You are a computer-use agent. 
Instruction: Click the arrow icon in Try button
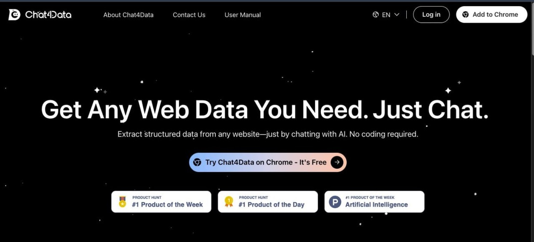[x=337, y=162]
